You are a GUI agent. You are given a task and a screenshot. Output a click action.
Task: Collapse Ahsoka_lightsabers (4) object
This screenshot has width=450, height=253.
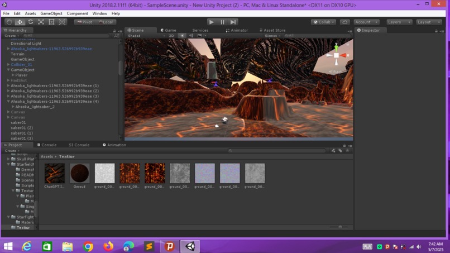point(8,102)
